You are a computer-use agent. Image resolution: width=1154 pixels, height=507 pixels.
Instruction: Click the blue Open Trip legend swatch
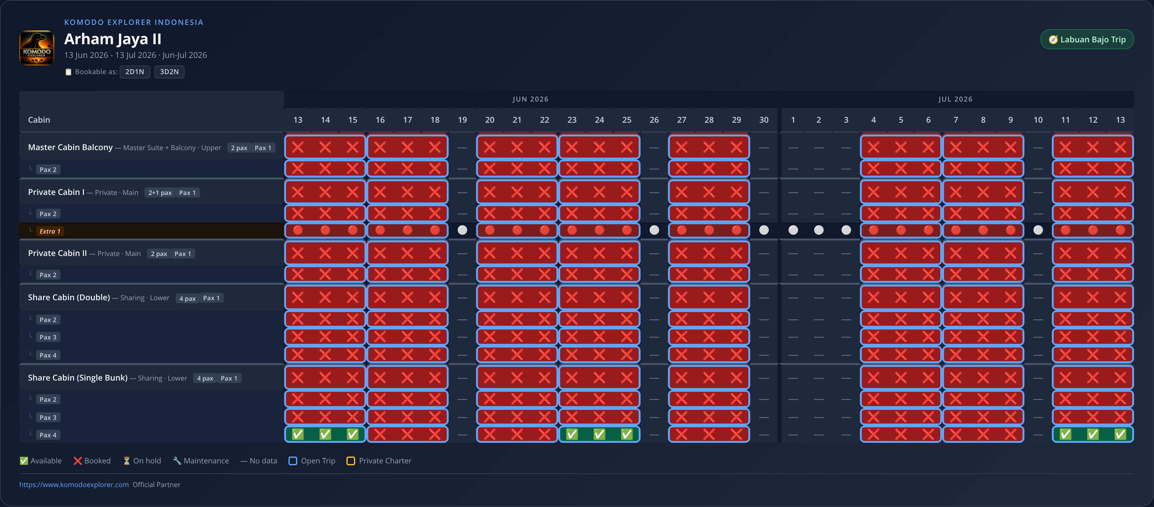click(x=293, y=461)
